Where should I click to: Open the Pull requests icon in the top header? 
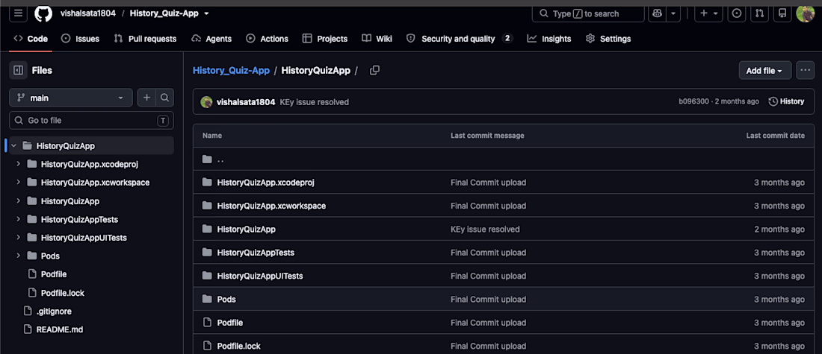759,13
